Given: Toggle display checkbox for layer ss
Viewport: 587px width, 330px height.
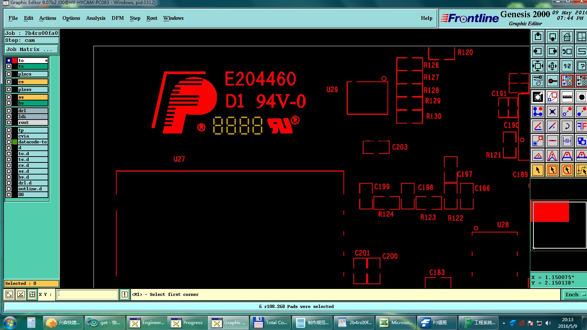Looking at the screenshot, I should pyautogui.click(x=9, y=97).
